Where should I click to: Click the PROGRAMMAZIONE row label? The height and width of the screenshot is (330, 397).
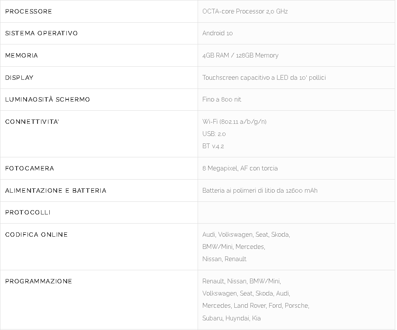click(x=39, y=281)
